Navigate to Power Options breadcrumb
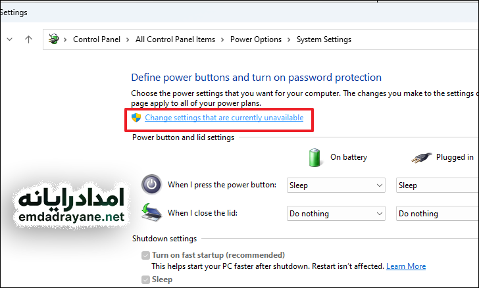Screen dimensions: 479x288 pos(255,39)
